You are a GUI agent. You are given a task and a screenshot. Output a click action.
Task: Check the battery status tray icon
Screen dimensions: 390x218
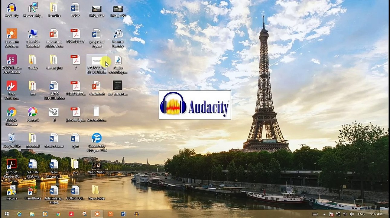338,214
